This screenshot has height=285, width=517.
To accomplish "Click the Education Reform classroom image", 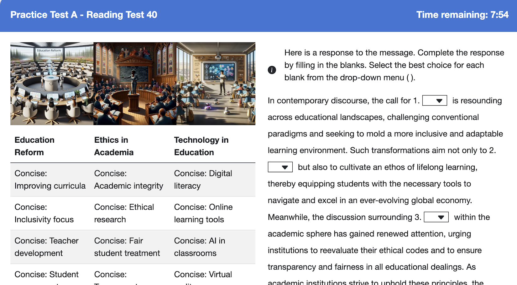I will (52, 84).
